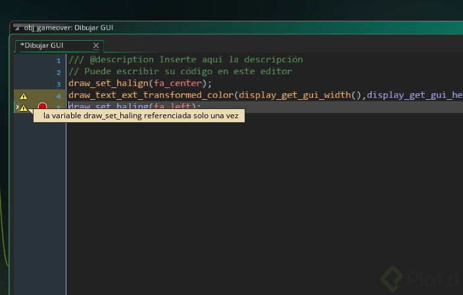
Task: Click the warning icon on line 5
Action: 23,108
